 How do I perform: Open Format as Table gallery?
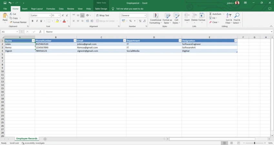pos(167,18)
